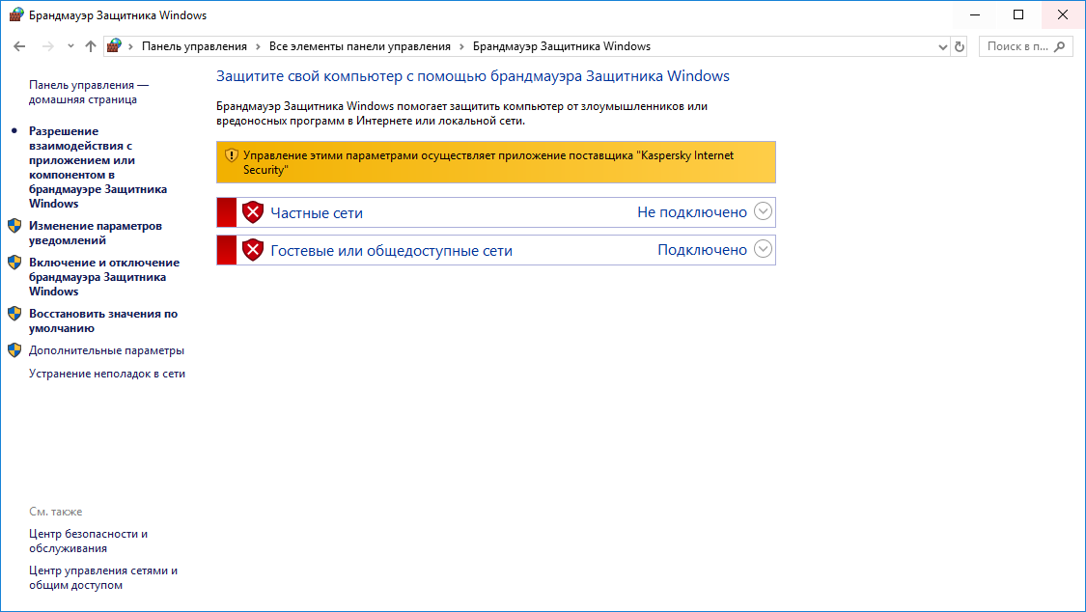Minimize the firewall window

(x=975, y=14)
